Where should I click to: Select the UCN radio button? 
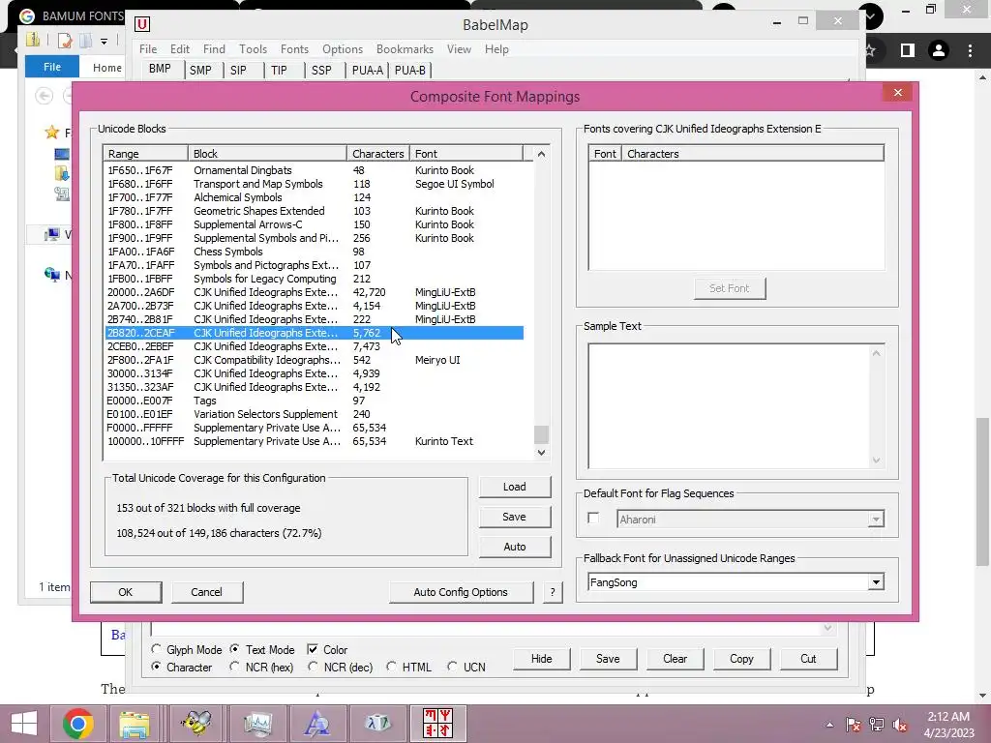click(x=452, y=667)
